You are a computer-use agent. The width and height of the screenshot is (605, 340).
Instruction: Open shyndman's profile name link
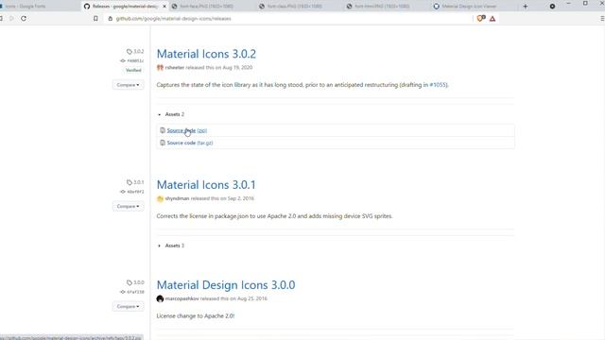pos(177,198)
